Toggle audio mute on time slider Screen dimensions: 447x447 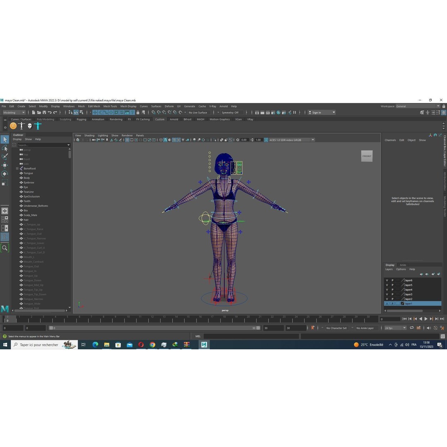tap(428, 328)
